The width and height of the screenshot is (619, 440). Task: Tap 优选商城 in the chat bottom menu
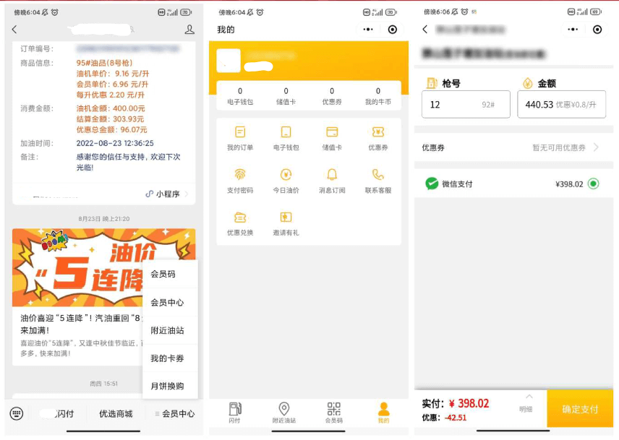click(x=116, y=414)
